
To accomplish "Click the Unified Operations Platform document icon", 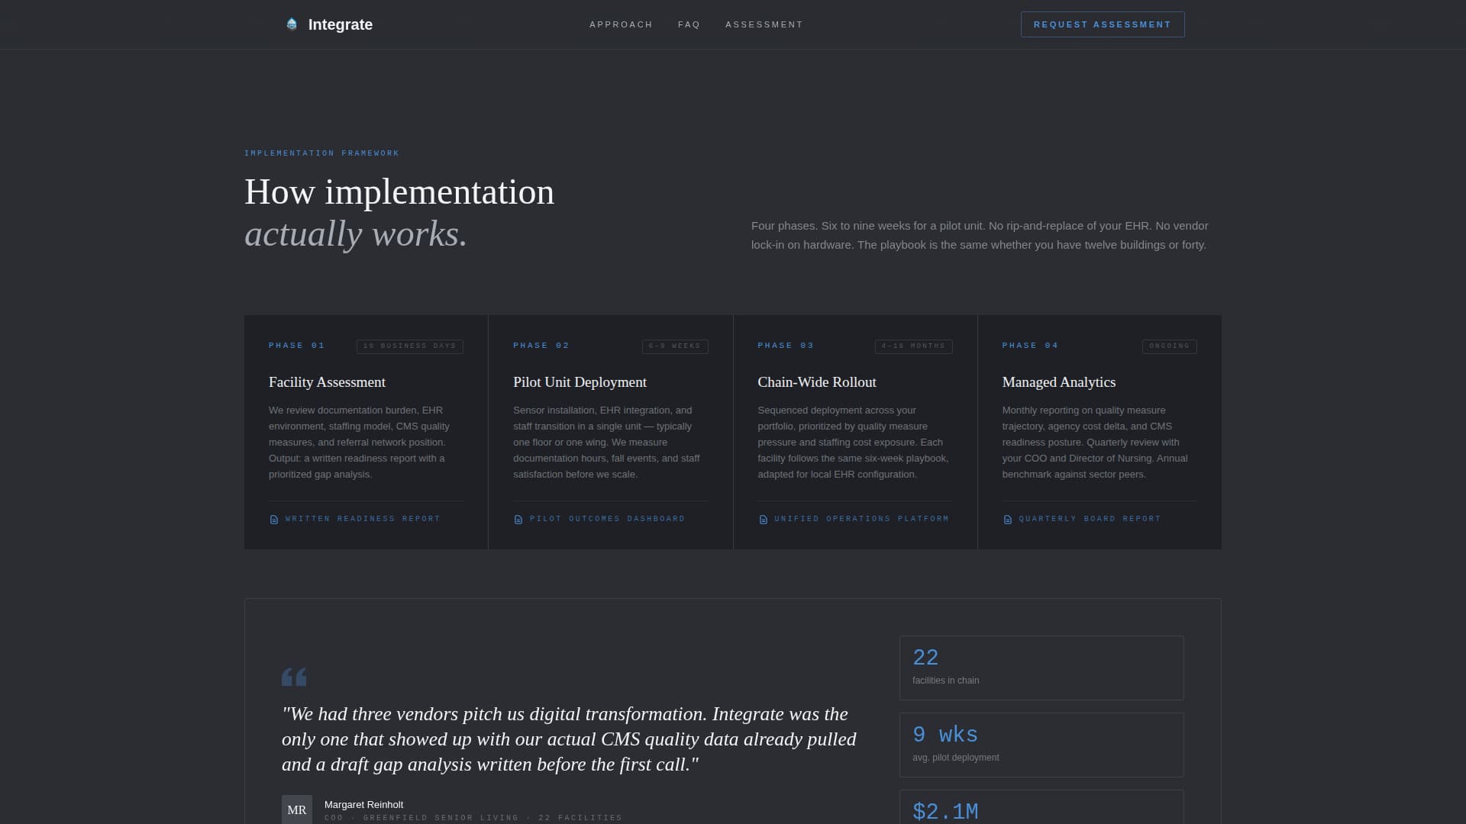I will pos(763,520).
